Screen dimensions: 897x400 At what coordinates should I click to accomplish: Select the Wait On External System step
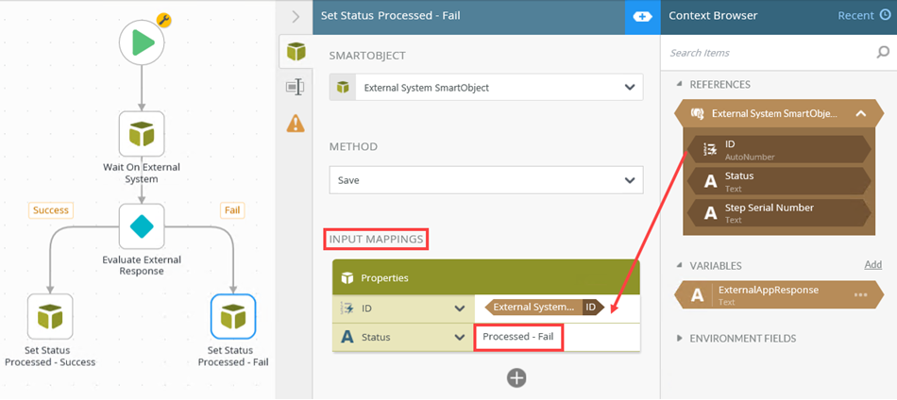click(142, 134)
